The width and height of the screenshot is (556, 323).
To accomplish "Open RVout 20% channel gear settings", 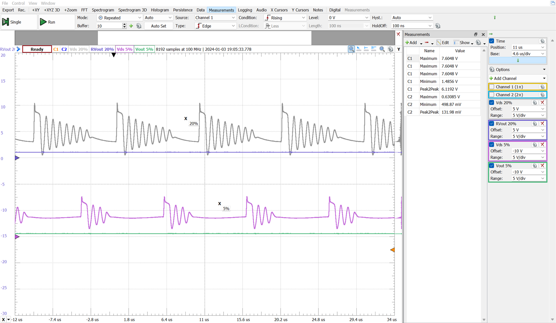I will pos(535,124).
